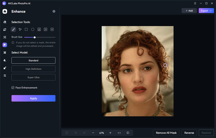This screenshot has height=138, width=216.
Task: Select the arrow pointer selection tool
Action: pos(20,29)
